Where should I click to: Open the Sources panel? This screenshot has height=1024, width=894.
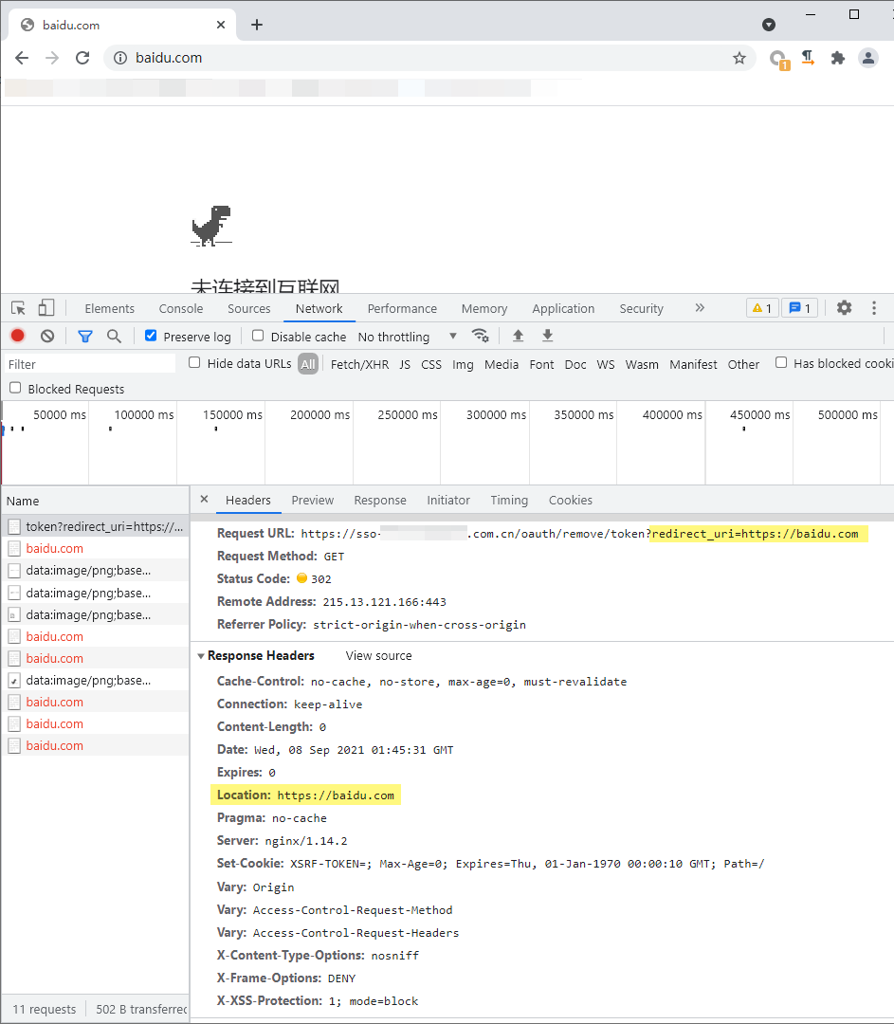pyautogui.click(x=248, y=308)
